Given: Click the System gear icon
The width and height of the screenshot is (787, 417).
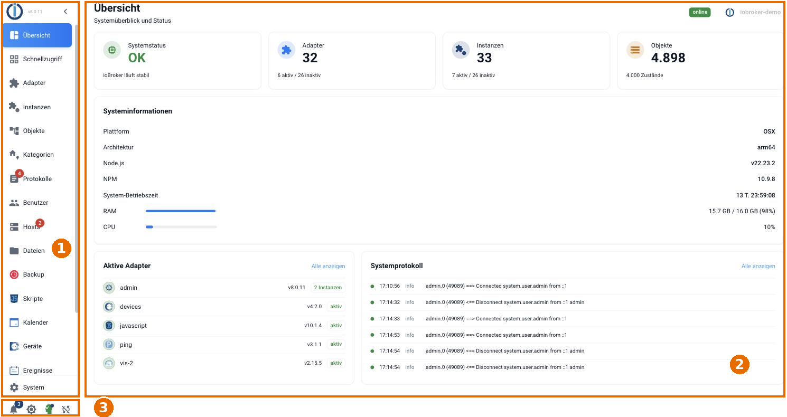Looking at the screenshot, I should click(x=14, y=387).
